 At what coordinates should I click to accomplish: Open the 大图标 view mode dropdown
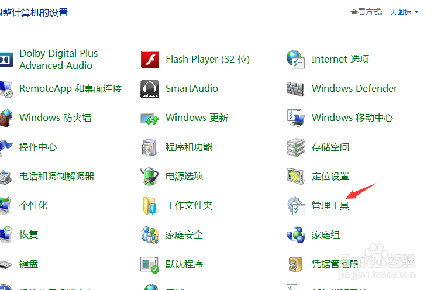[404, 12]
